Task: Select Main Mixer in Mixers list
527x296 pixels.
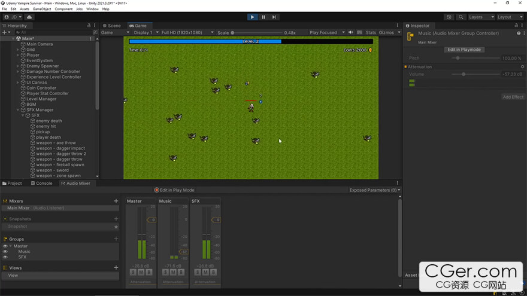Action: [x=60, y=208]
